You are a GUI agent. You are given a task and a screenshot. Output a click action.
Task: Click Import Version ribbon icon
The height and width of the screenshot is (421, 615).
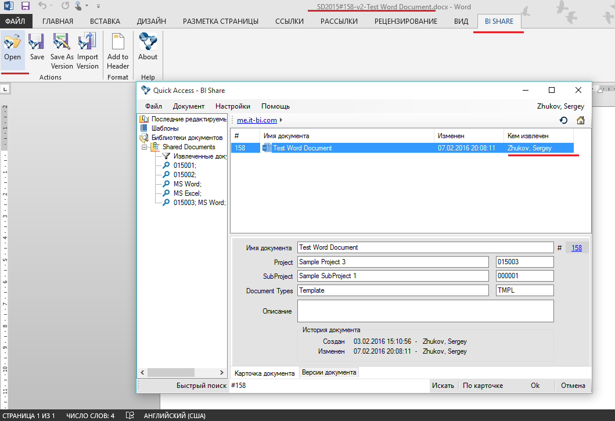click(x=87, y=42)
